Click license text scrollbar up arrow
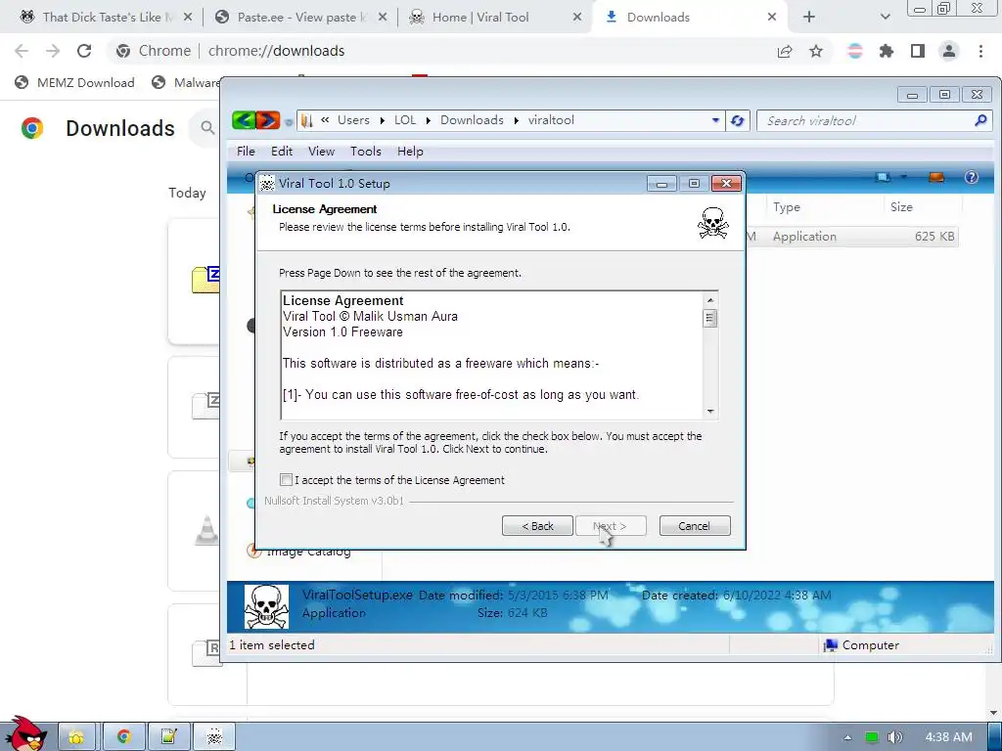The height and width of the screenshot is (751, 1002). (710, 300)
